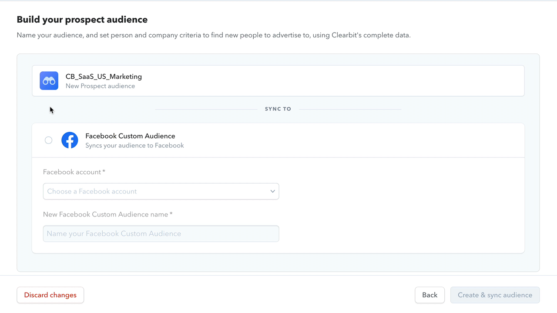
Task: Click New Facebook Custom Audience name label
Action: pos(107,214)
